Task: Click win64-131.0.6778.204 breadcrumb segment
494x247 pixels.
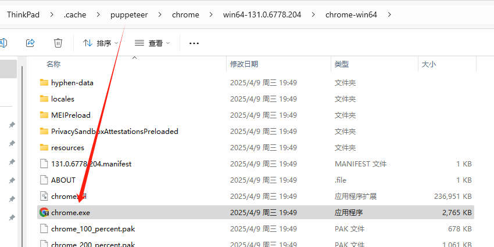Action: [262, 14]
